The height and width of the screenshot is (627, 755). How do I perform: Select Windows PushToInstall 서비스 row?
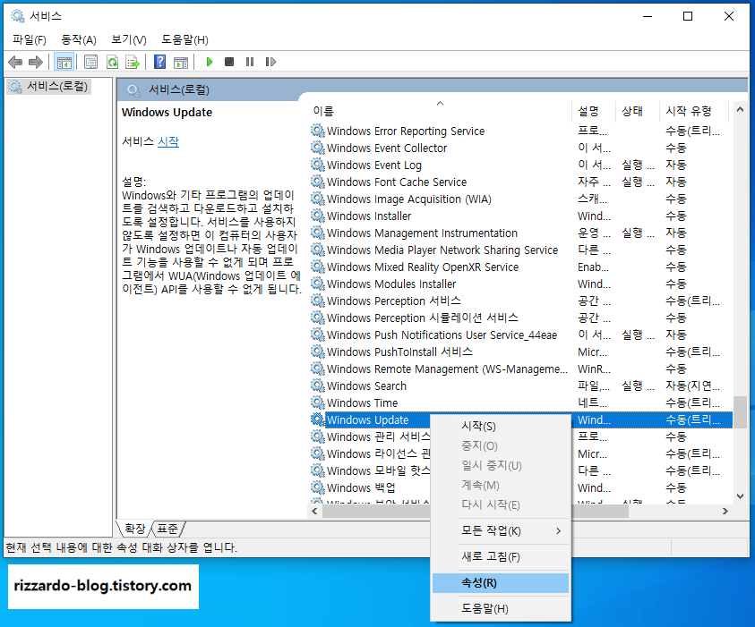pyautogui.click(x=520, y=352)
